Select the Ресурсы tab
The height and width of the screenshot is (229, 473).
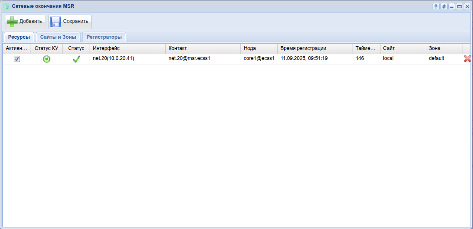(x=19, y=37)
